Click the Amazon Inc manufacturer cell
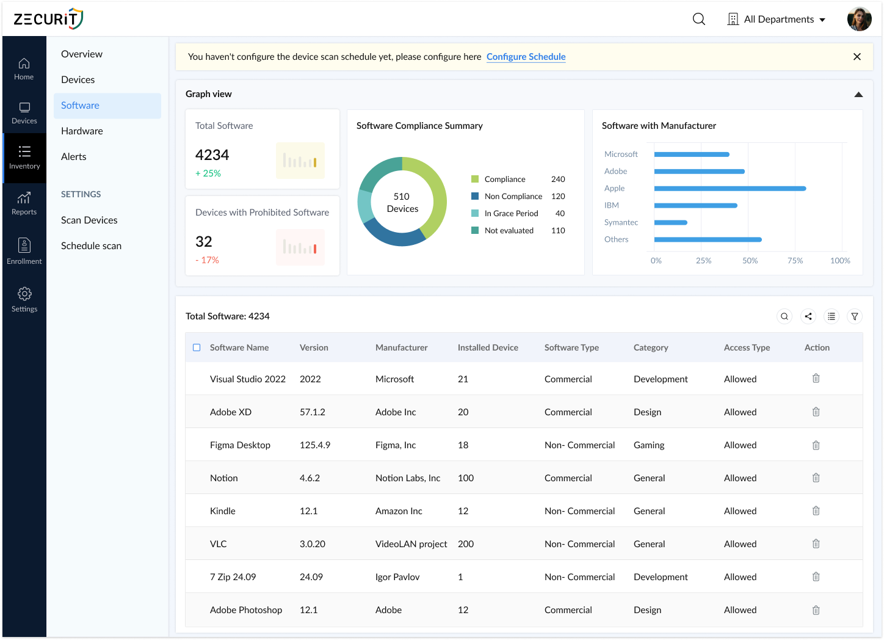Viewport: 884px width, 640px height. [x=399, y=511]
